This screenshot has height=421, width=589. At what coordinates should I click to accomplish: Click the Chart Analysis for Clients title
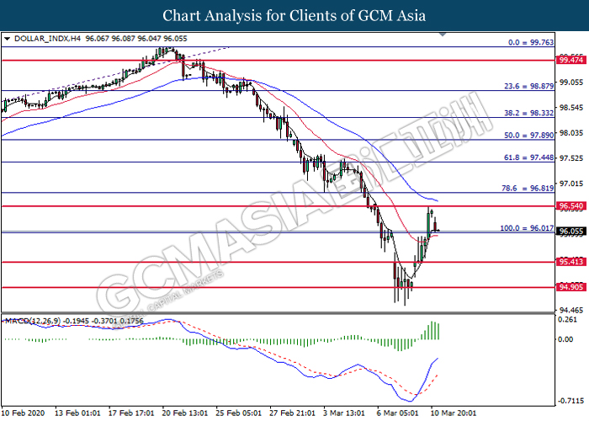tap(294, 16)
